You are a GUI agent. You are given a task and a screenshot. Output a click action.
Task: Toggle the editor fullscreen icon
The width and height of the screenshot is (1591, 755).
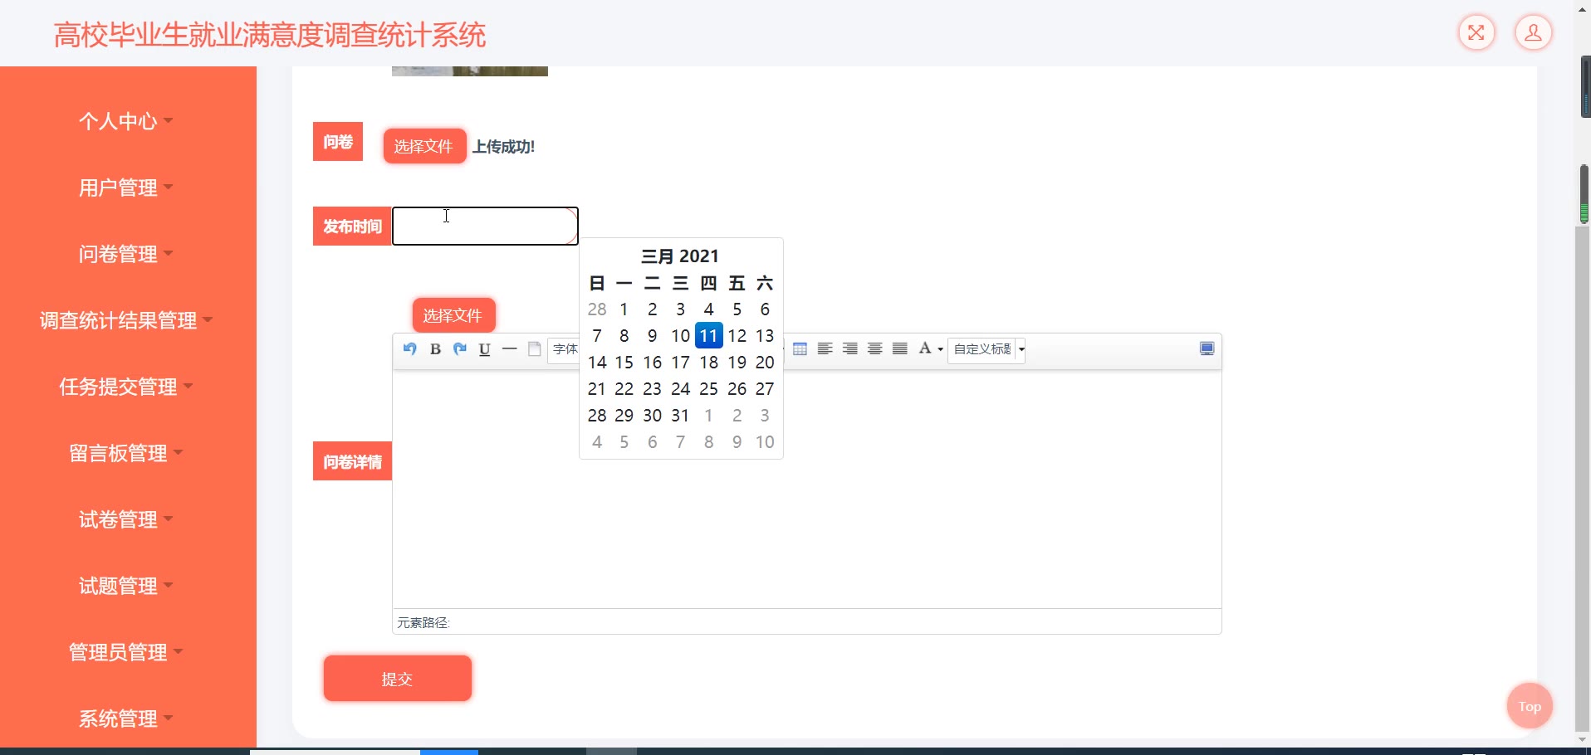(1207, 349)
